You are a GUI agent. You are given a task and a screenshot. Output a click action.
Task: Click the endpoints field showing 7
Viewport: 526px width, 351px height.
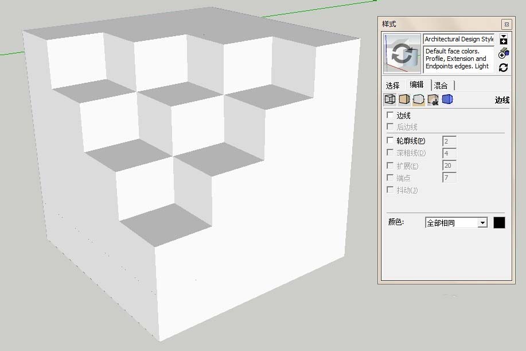(449, 178)
